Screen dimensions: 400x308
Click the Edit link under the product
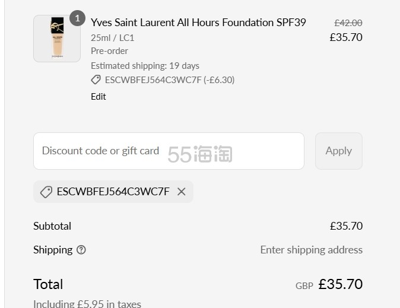pos(98,97)
